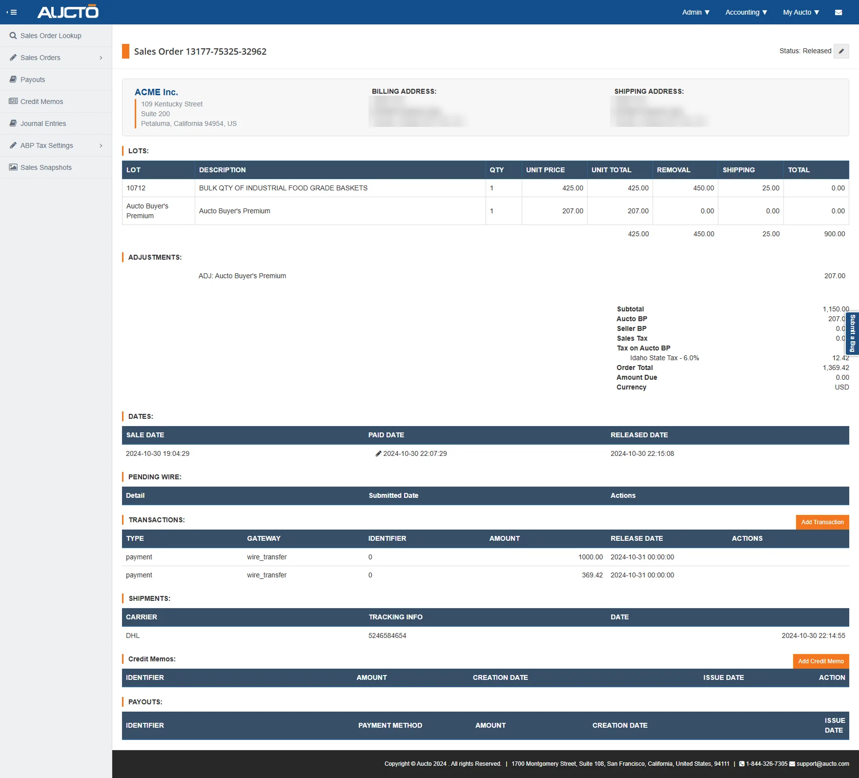Screen dimensions: 859x778
Task: Expand the Sales Orders submenu chevron
Action: click(101, 58)
